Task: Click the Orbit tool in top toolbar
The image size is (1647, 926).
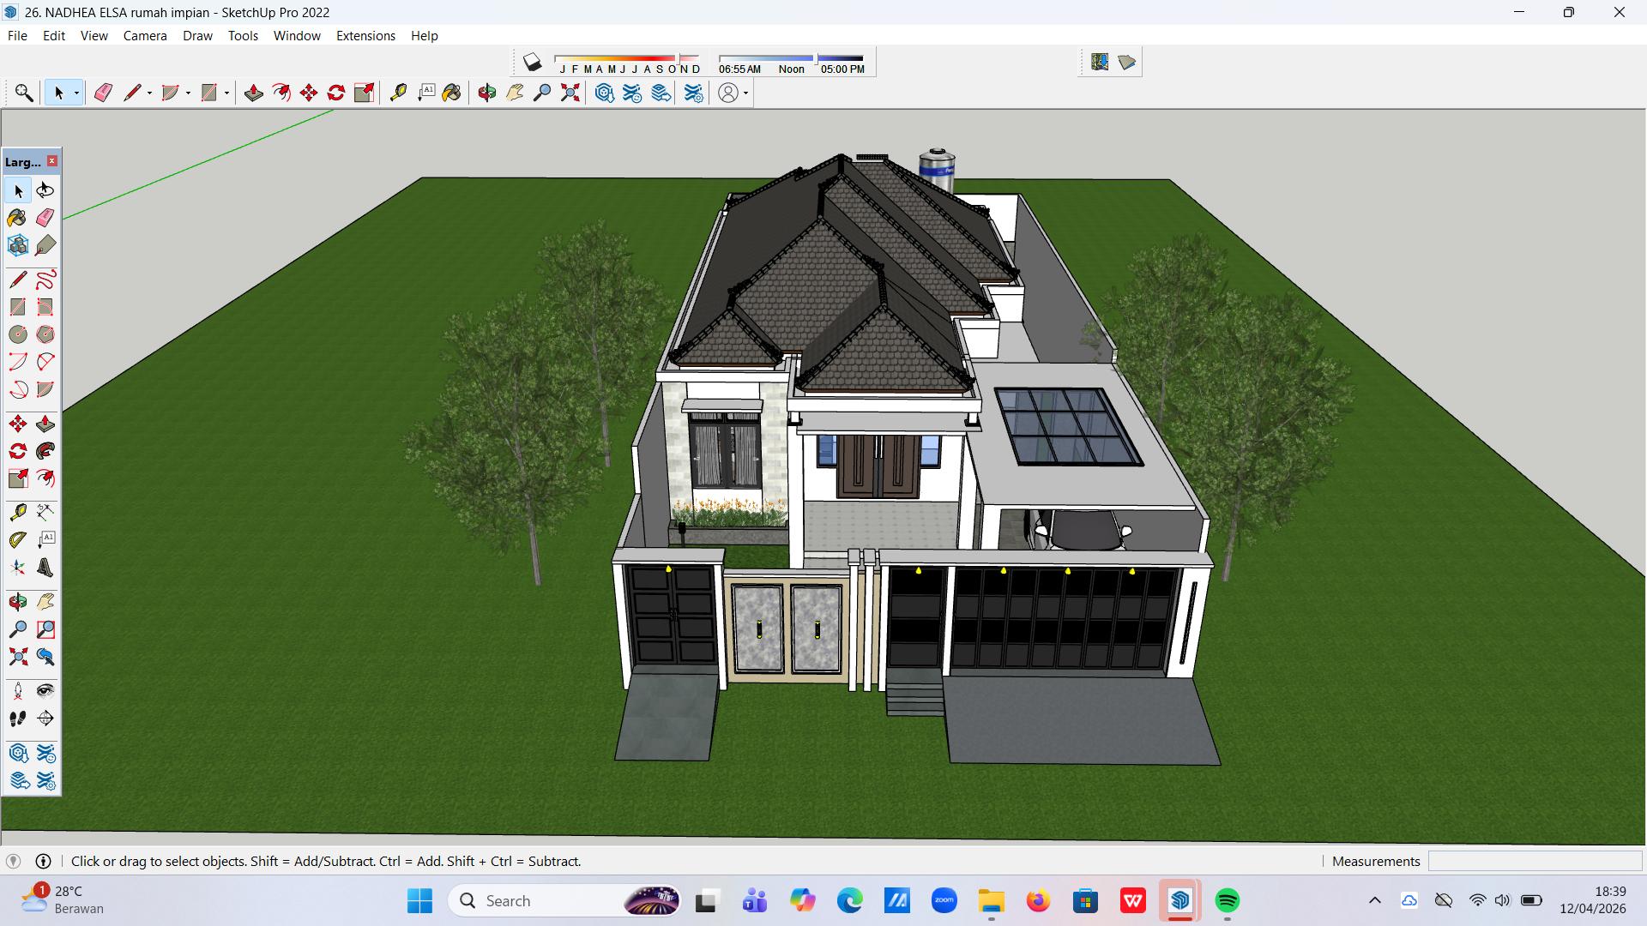Action: coord(487,93)
